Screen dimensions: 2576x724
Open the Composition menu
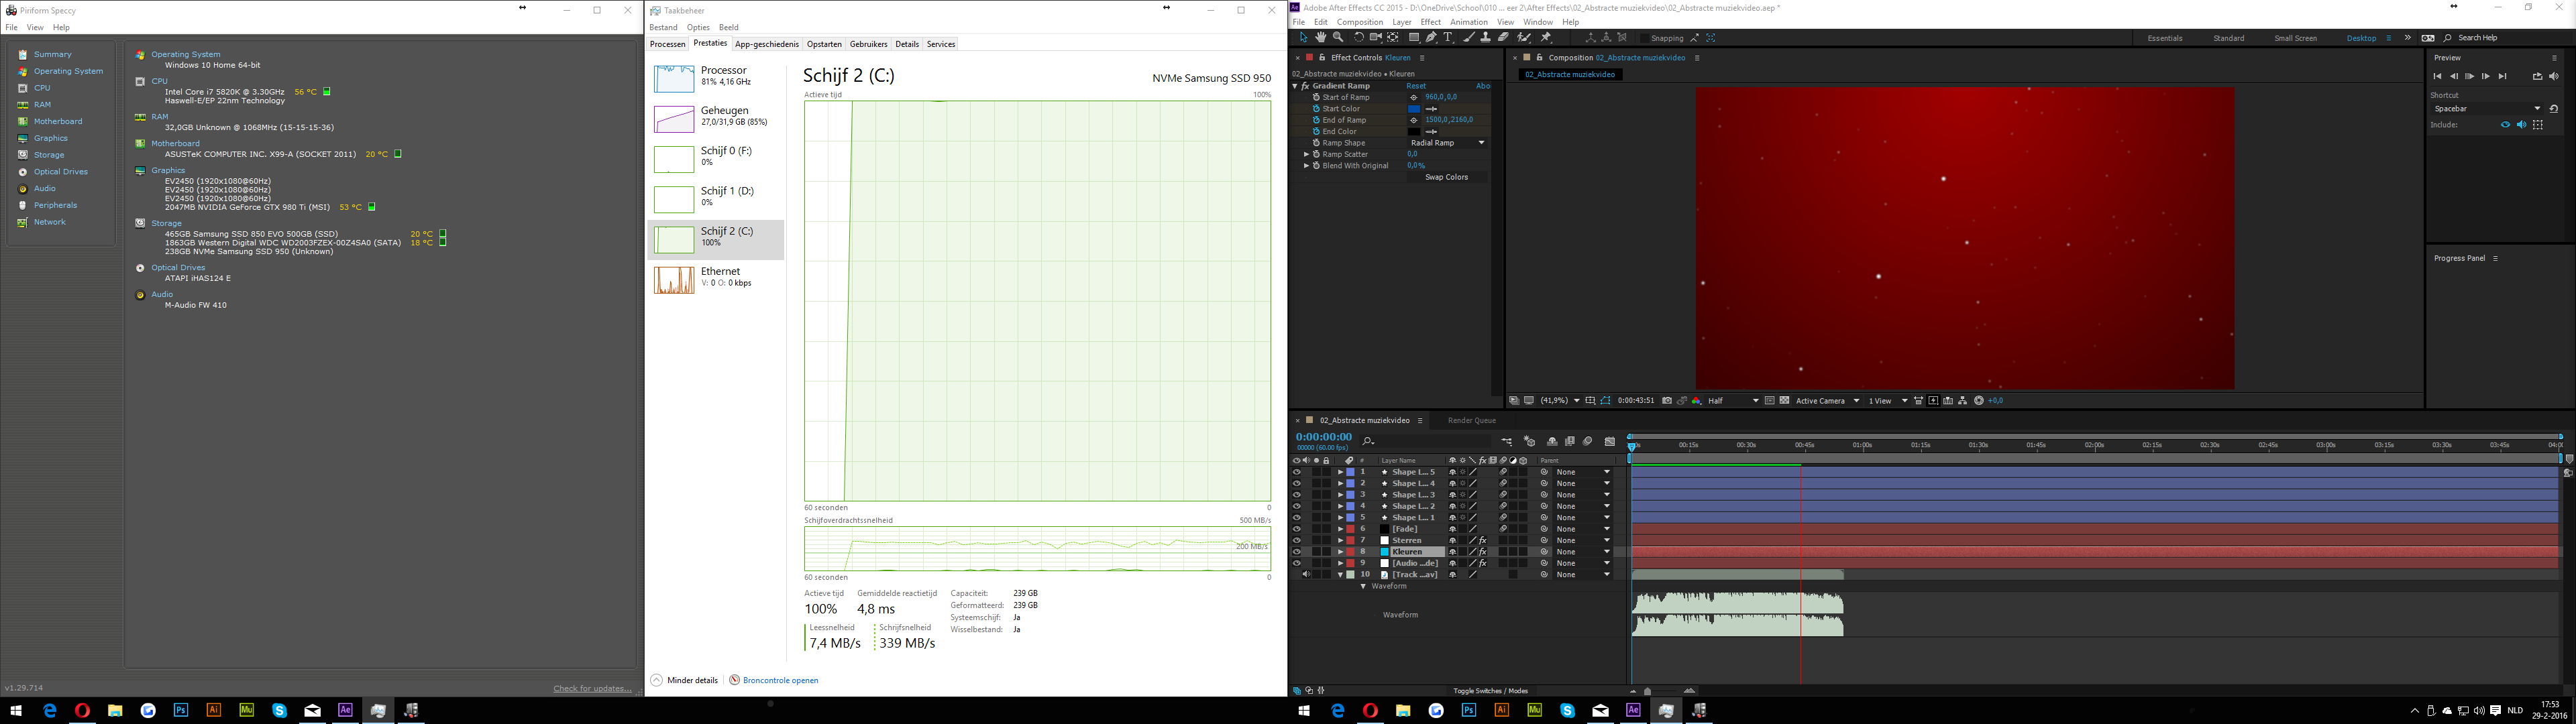point(1360,22)
